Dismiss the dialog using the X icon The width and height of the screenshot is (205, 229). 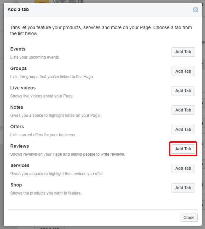coord(196,10)
